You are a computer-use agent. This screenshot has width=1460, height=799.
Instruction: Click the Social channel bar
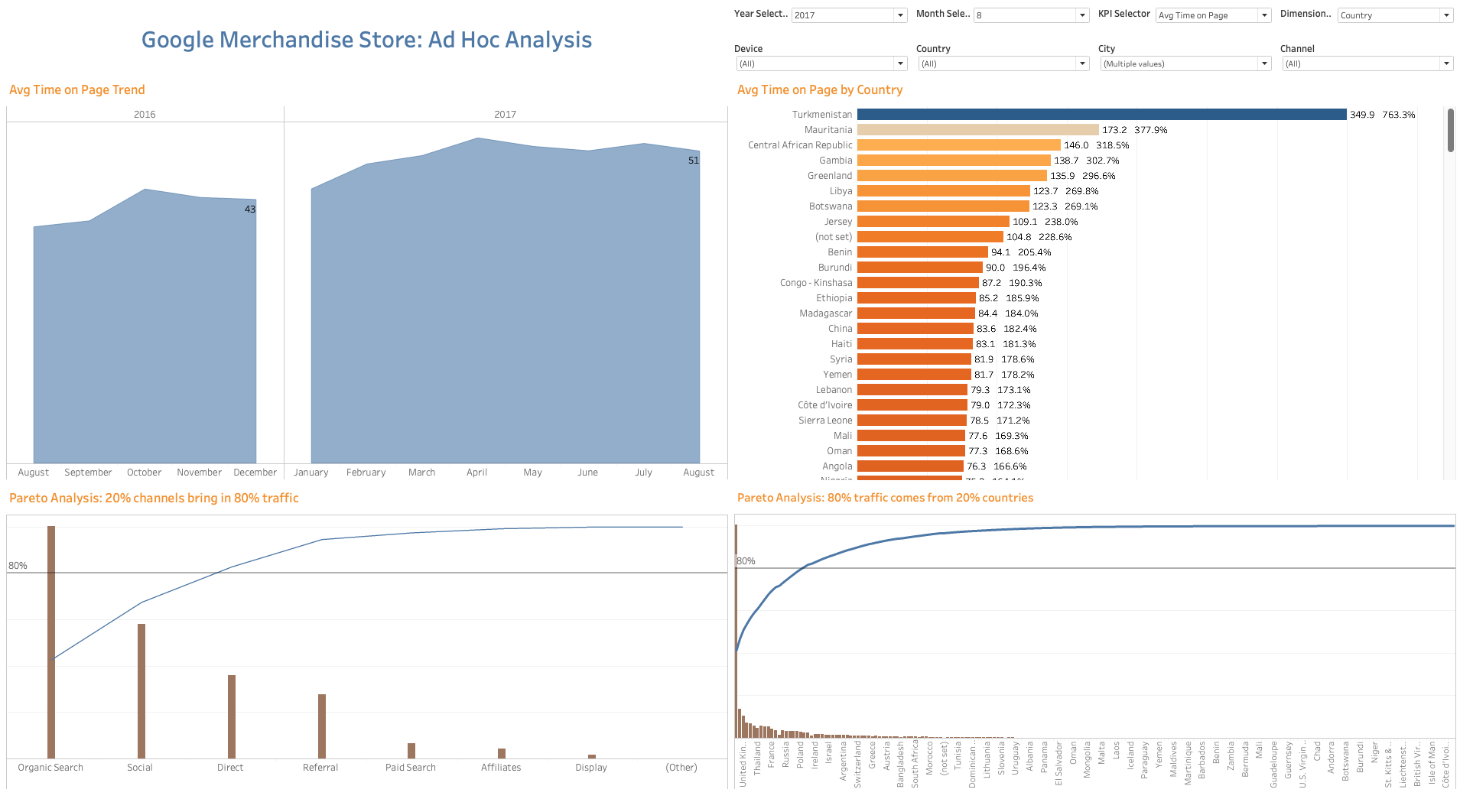[141, 690]
